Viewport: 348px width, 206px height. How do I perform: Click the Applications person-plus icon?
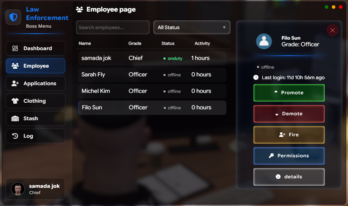tap(15, 83)
